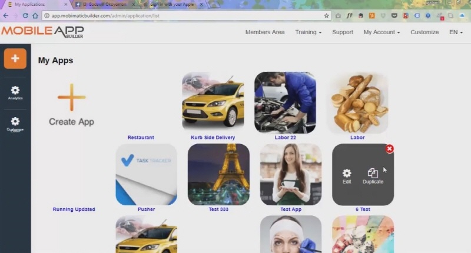
Task: Open the Support page
Action: click(x=343, y=32)
